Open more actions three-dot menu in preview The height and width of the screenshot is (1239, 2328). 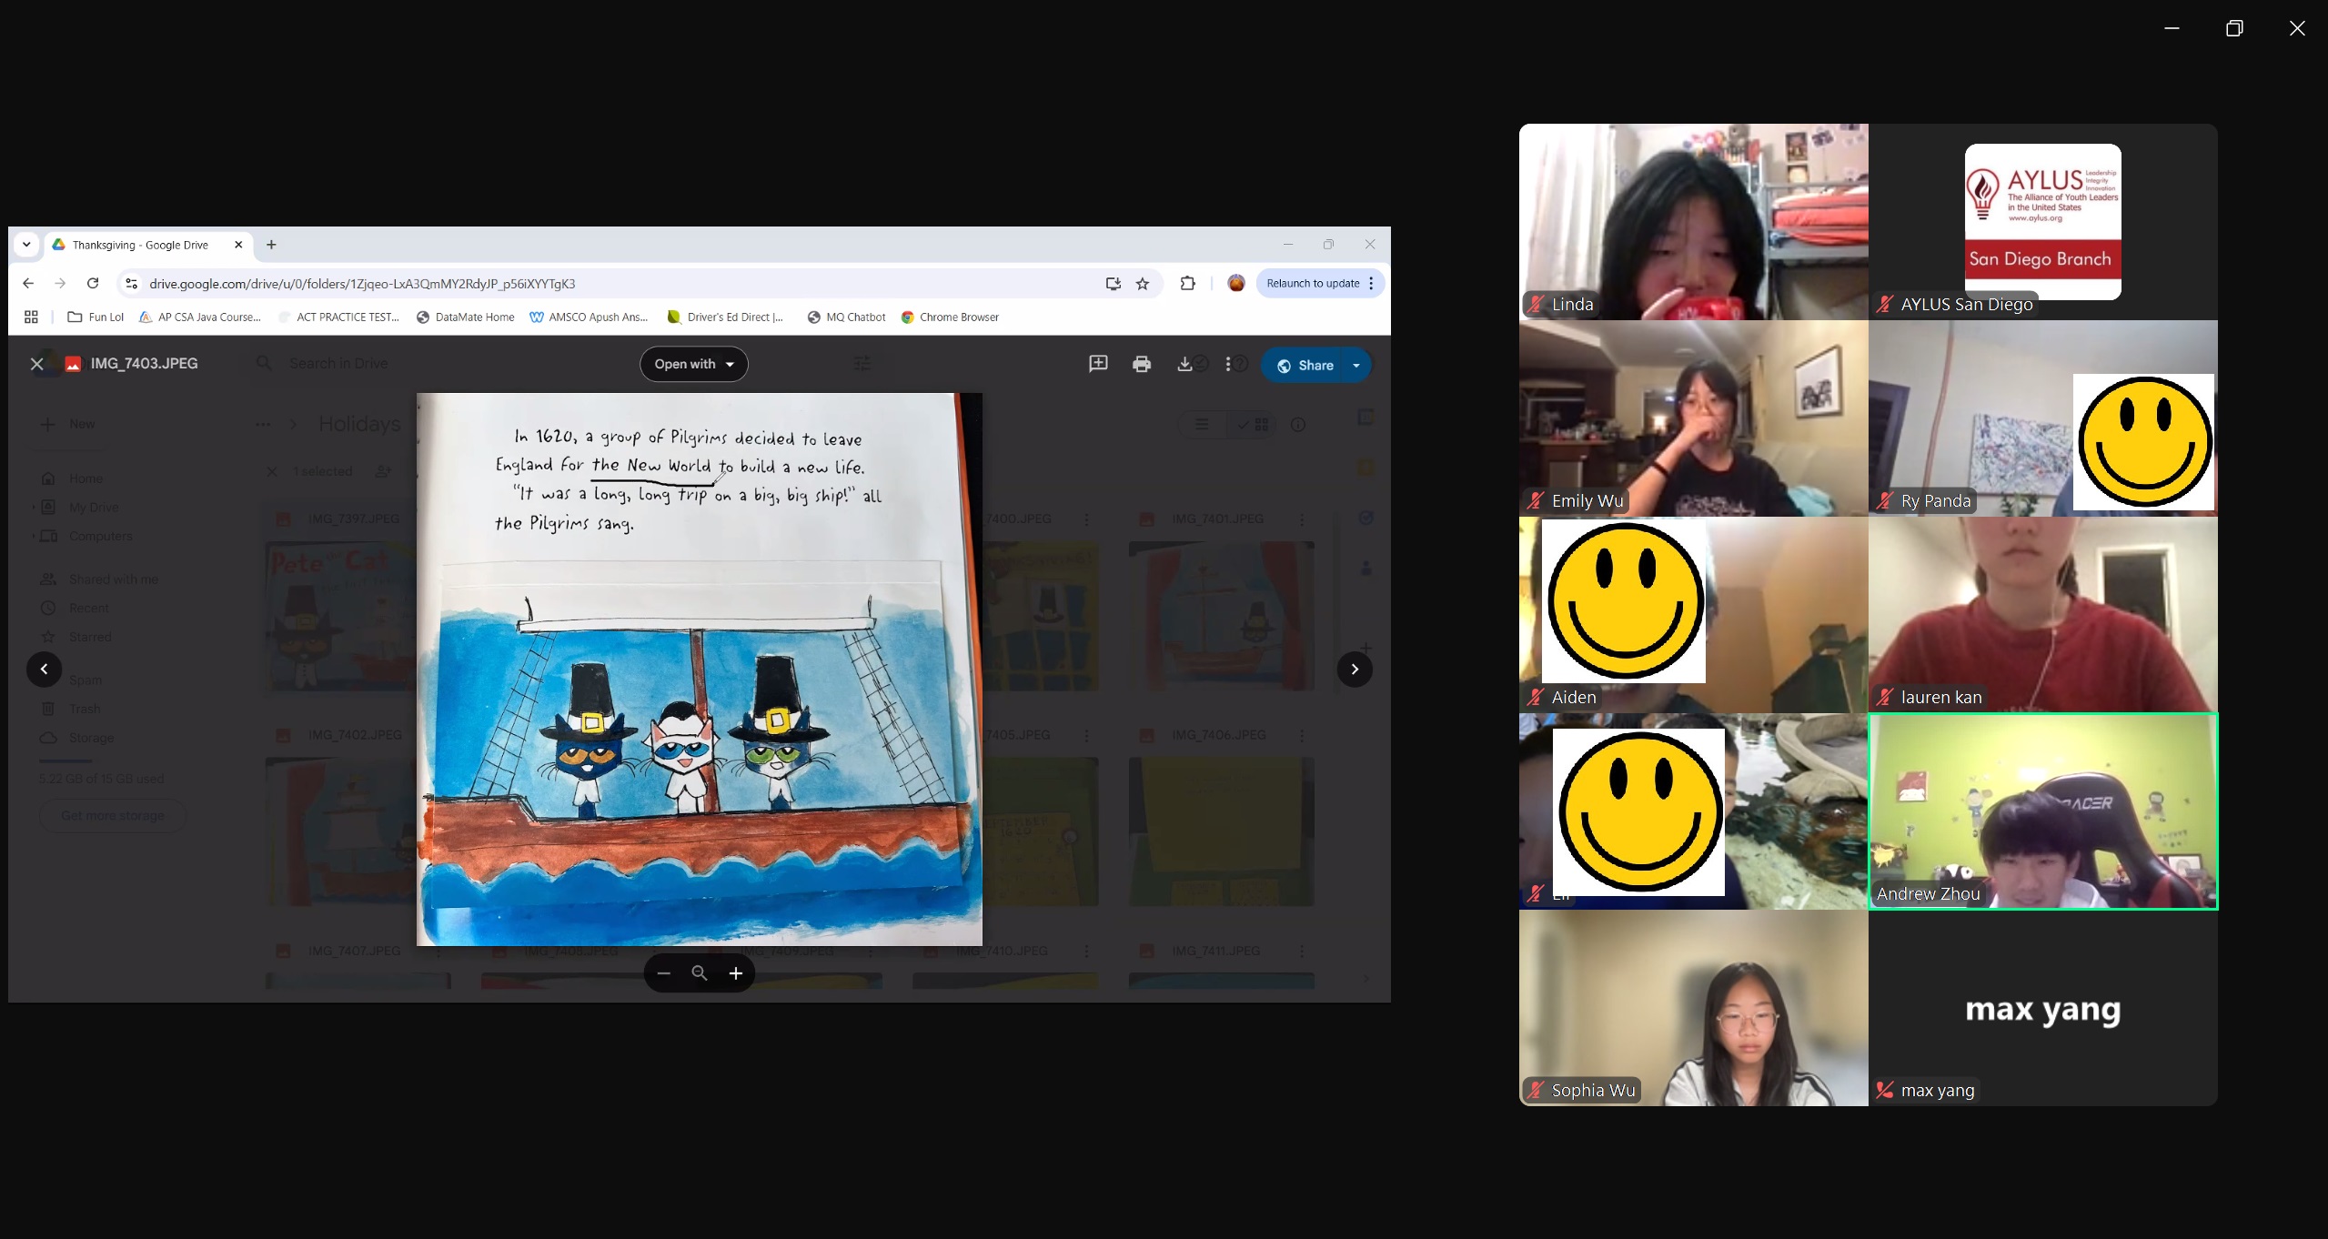pyautogui.click(x=1228, y=364)
